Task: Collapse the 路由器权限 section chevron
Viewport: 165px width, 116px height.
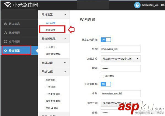Action: [65, 39]
